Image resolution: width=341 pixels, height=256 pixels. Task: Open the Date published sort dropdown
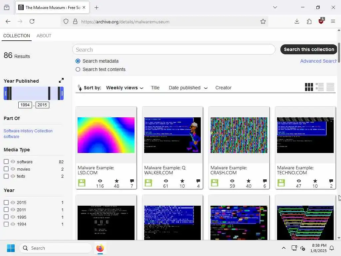click(x=188, y=88)
